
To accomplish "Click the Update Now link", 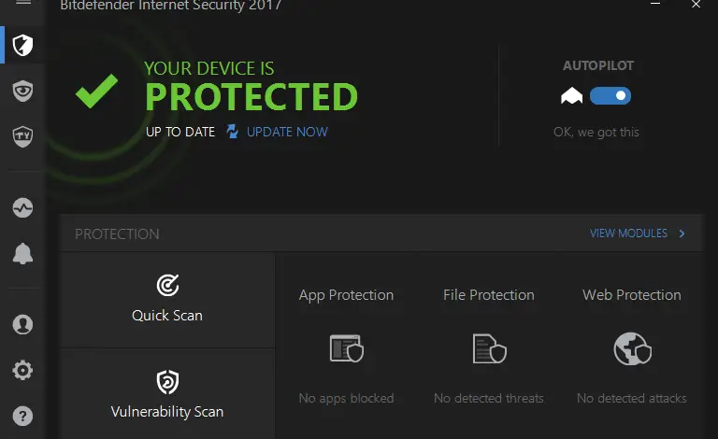I will tap(287, 132).
